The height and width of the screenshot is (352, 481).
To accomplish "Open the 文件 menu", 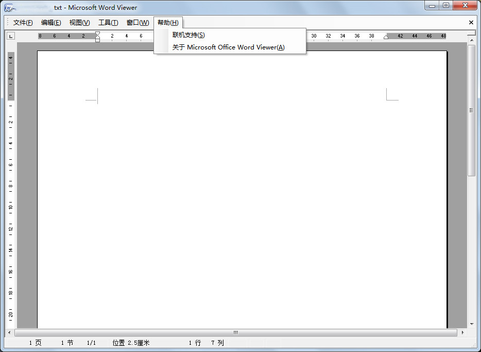I will point(23,22).
